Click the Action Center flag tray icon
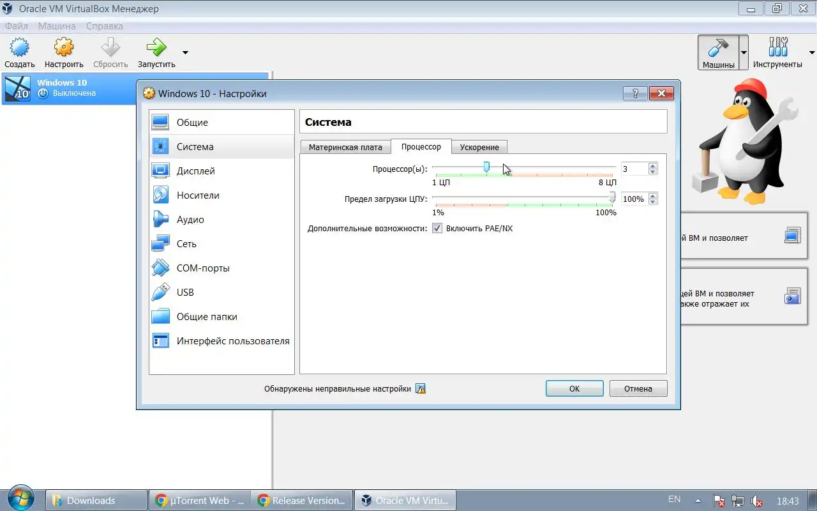 click(719, 501)
